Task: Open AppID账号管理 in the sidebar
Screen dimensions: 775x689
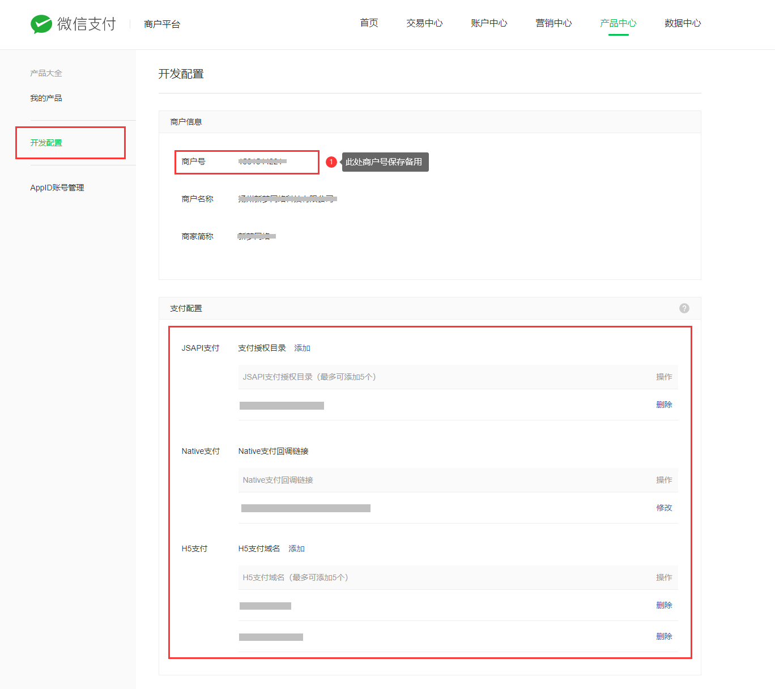Action: click(x=57, y=188)
